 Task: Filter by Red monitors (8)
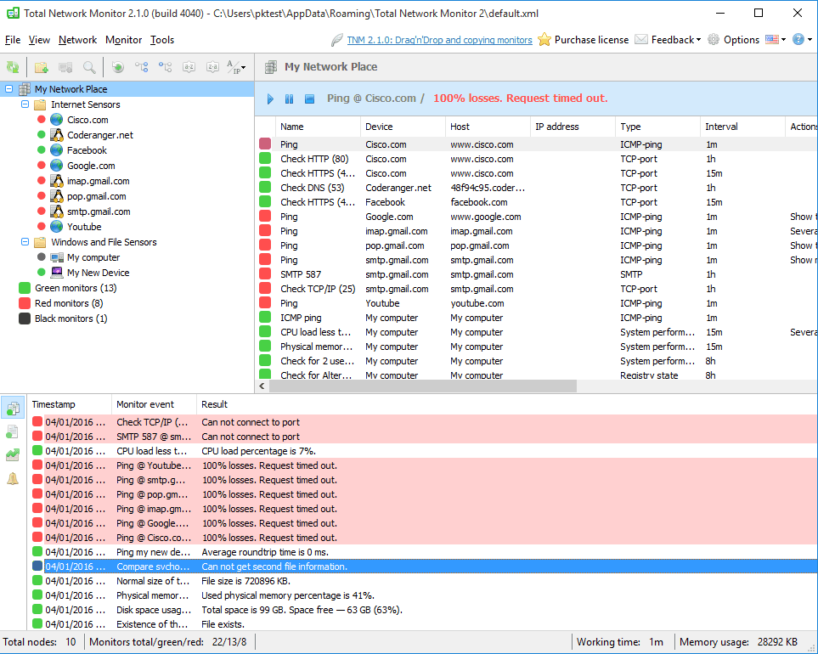tap(69, 303)
